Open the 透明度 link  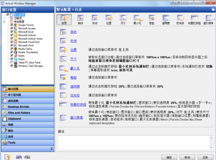tap(75, 87)
